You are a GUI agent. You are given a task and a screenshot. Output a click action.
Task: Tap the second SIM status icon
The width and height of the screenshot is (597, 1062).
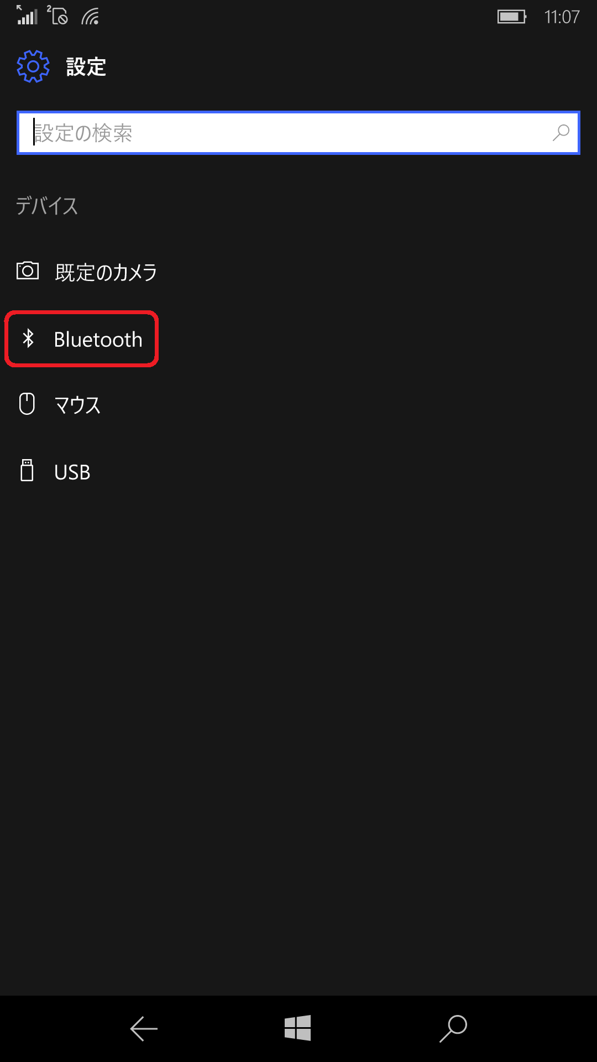point(57,15)
